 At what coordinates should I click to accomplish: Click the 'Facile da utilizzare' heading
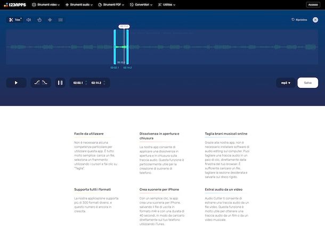coord(89,134)
